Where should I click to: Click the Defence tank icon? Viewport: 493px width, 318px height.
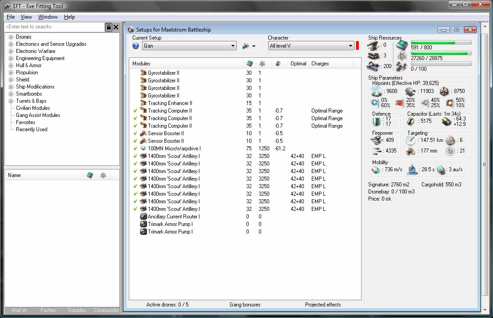[x=376, y=121]
